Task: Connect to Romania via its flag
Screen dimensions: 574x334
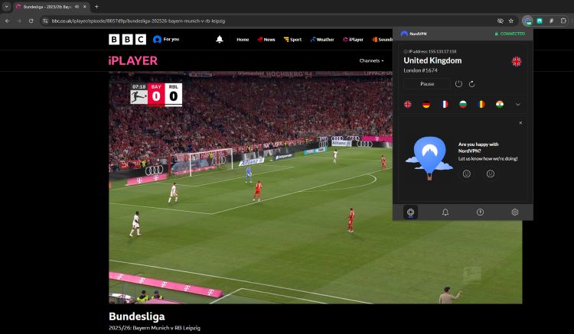Action: [x=481, y=104]
